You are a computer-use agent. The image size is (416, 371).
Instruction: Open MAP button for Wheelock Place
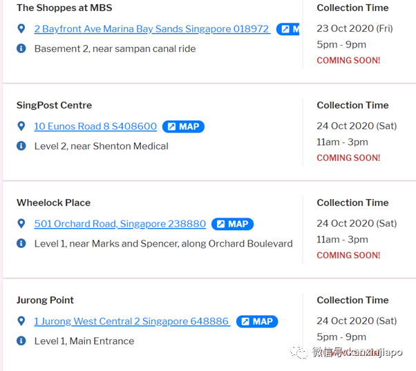pyautogui.click(x=232, y=224)
